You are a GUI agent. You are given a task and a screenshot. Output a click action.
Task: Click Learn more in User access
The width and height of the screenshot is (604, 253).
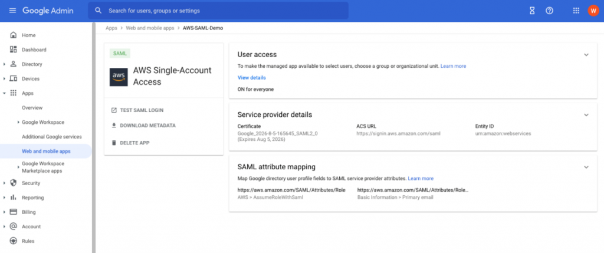click(x=453, y=66)
